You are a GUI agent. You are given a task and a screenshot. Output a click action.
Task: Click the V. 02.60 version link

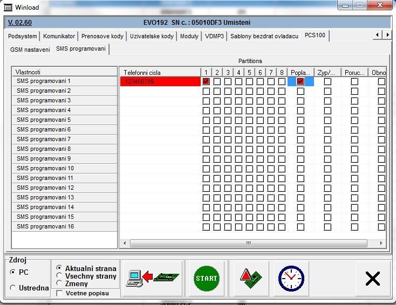point(20,23)
